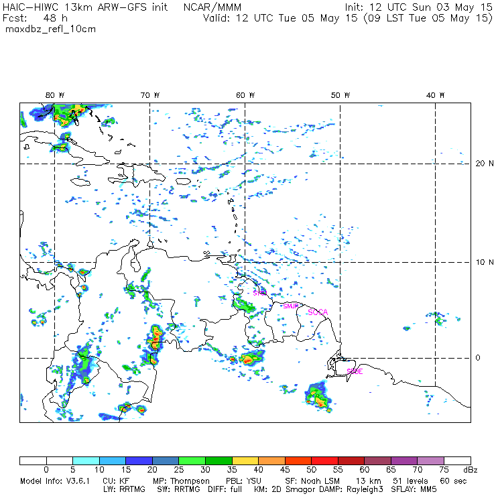
Task: Click the 'NCAR/MMM' header text
Action: pos(212,7)
